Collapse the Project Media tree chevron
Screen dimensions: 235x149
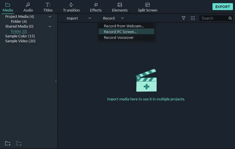tap(50, 17)
